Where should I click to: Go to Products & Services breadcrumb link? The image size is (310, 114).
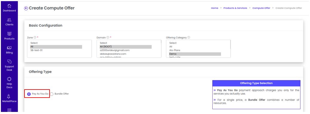[235, 8]
